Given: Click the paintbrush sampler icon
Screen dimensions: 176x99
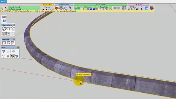Looking at the screenshot, I should (6, 8).
